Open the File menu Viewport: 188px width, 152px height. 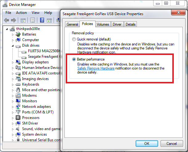[8, 13]
